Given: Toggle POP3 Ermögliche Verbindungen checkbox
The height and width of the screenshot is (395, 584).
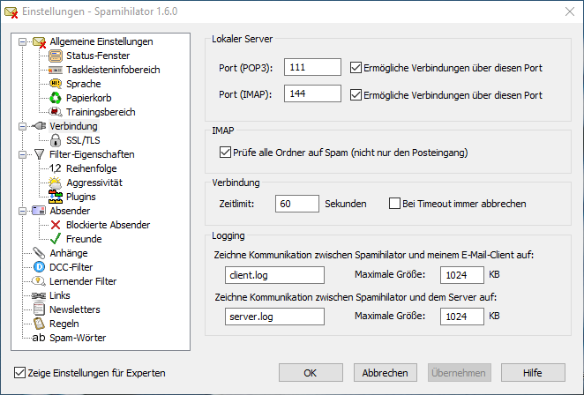Looking at the screenshot, I should (356, 68).
